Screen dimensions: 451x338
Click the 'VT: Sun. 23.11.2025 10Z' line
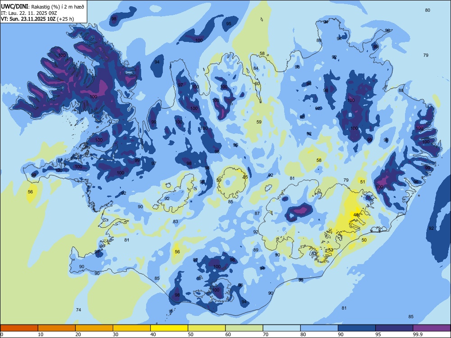coord(28,19)
